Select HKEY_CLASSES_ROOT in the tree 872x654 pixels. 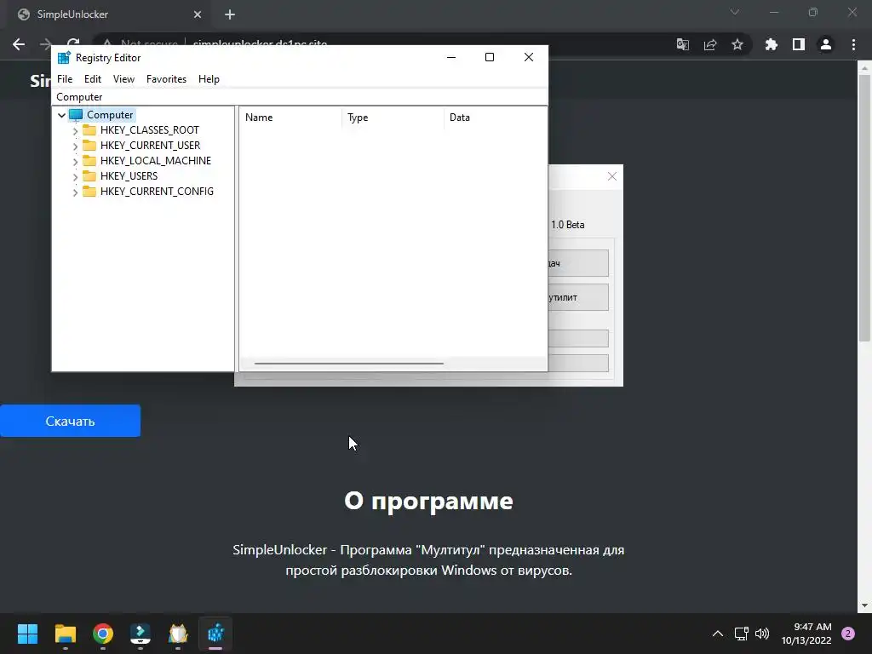pos(149,130)
